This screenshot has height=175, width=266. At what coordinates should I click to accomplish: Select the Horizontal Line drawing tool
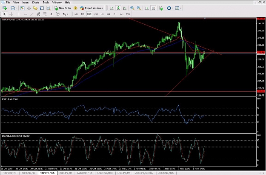click(26, 14)
